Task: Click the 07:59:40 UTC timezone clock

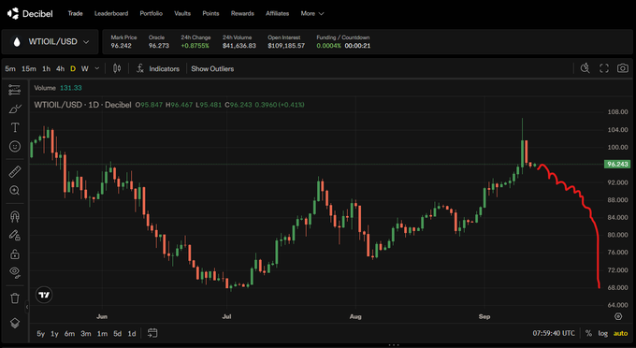Action: click(x=554, y=333)
